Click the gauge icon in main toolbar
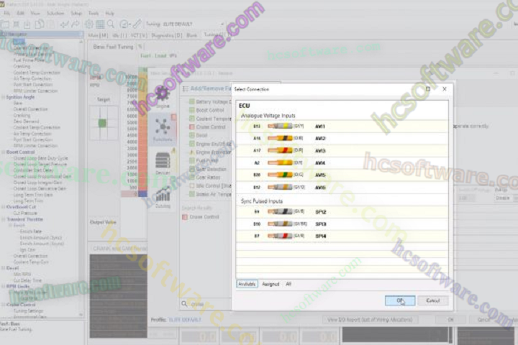This screenshot has height=345, width=518. click(x=124, y=24)
